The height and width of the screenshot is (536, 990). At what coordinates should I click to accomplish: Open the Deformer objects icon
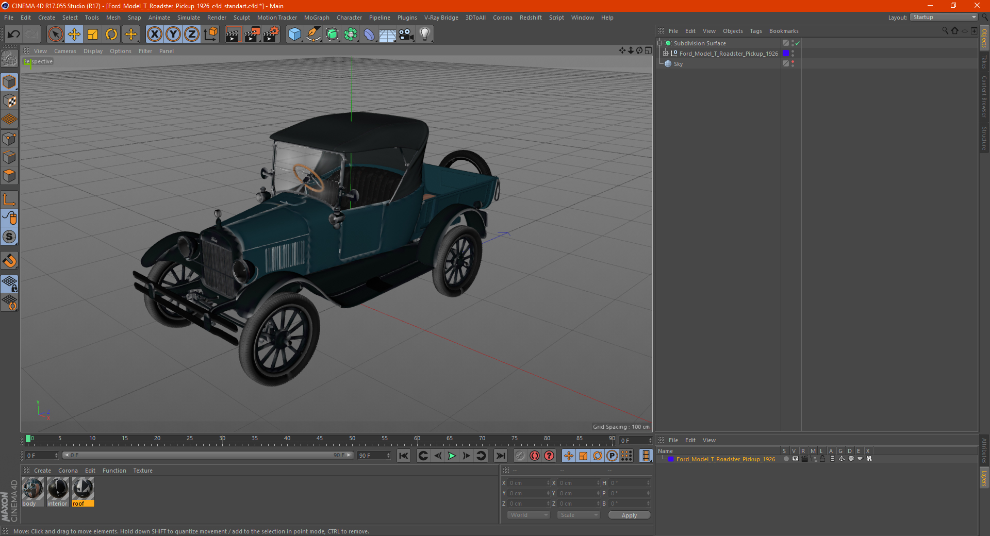[369, 35]
